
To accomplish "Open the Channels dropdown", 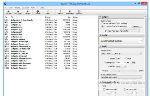I will point(121,66).
